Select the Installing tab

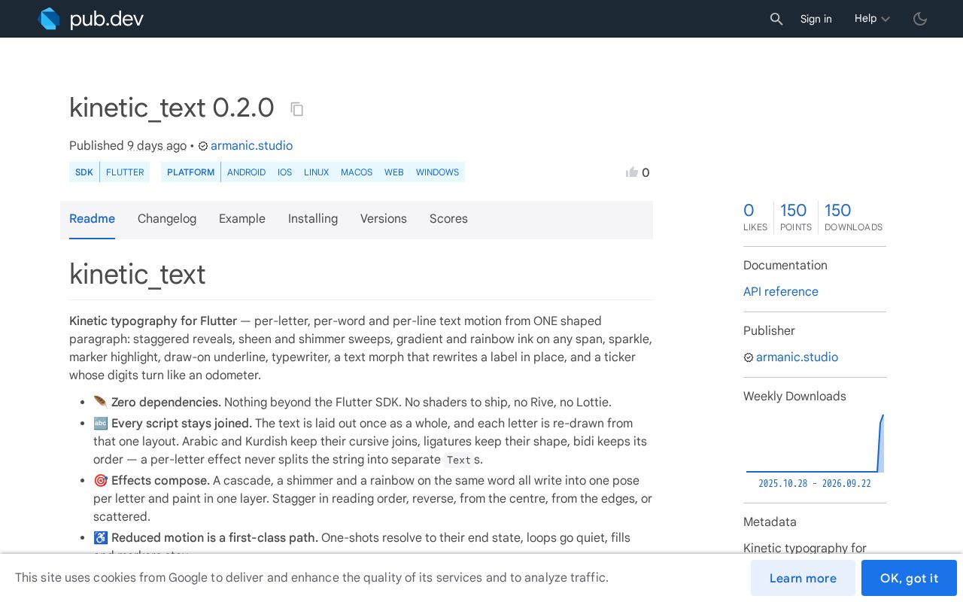click(313, 219)
